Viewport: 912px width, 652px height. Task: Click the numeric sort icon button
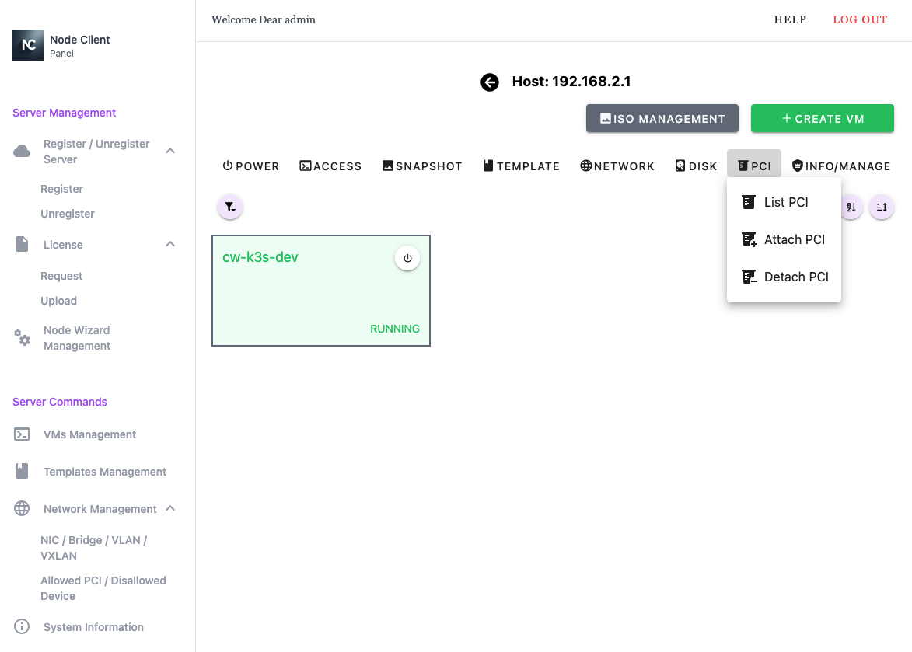[851, 207]
